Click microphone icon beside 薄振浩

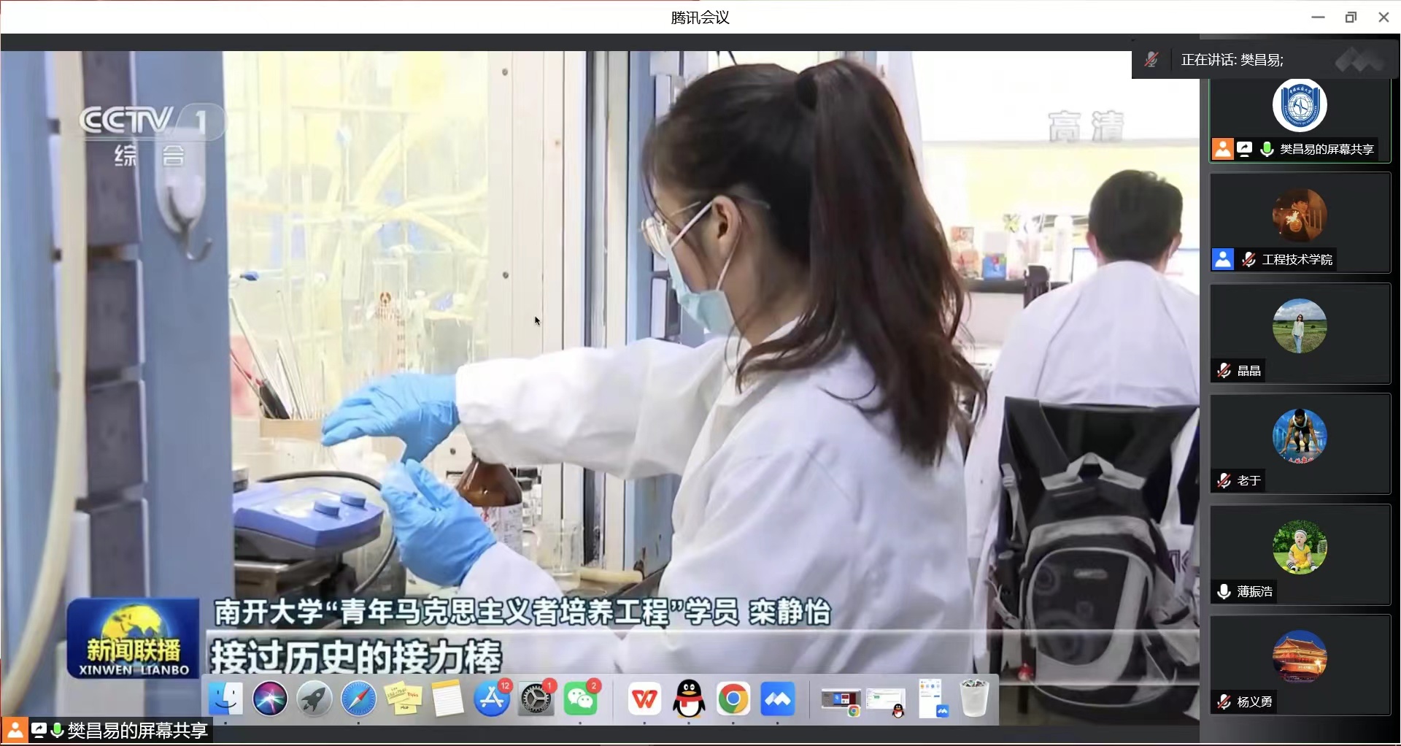(x=1224, y=591)
